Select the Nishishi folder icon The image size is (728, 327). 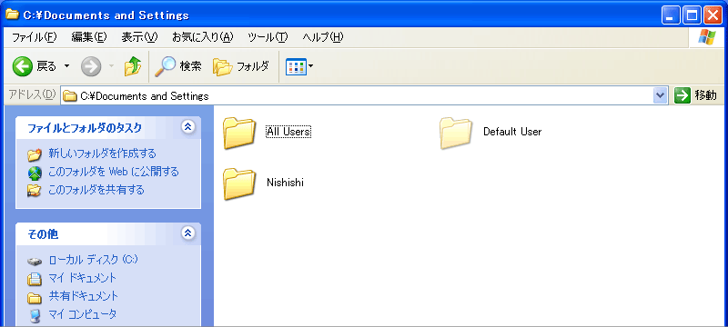[239, 183]
